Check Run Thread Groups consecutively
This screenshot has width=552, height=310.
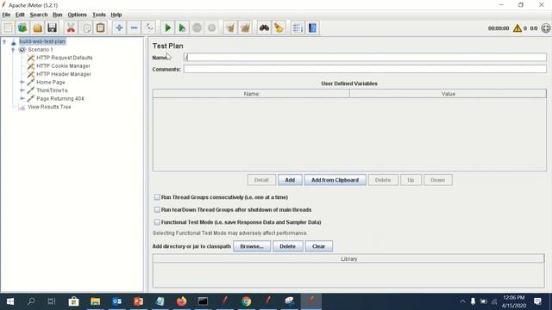(x=157, y=197)
